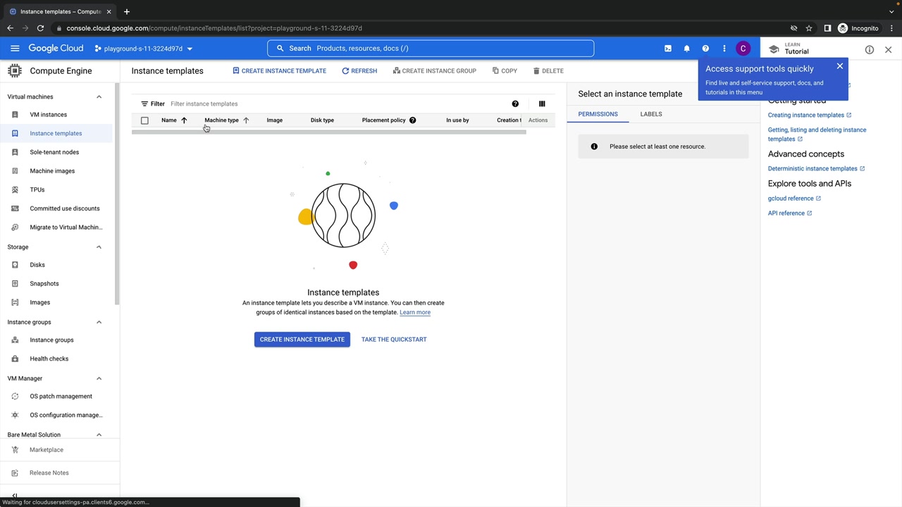
Task: Click the horizontal table scrollbar
Action: pos(329,132)
